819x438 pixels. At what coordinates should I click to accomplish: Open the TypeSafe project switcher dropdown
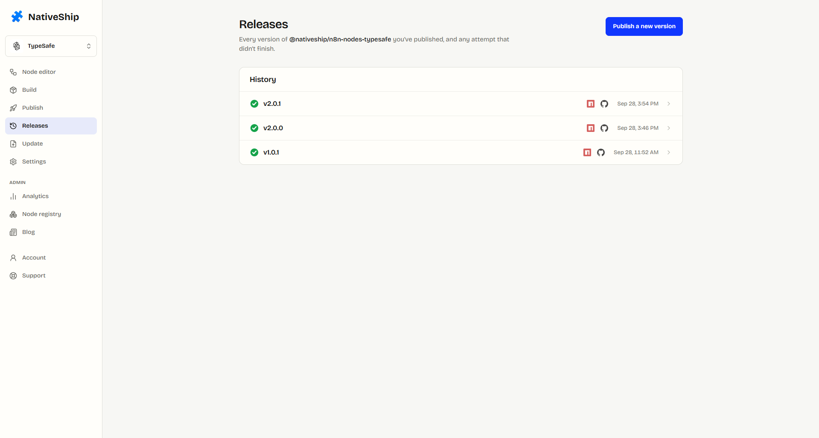[51, 46]
